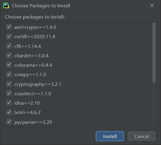161x145 pixels.
Task: Select the cowpy==1.1.0 package label
Action: point(30,75)
